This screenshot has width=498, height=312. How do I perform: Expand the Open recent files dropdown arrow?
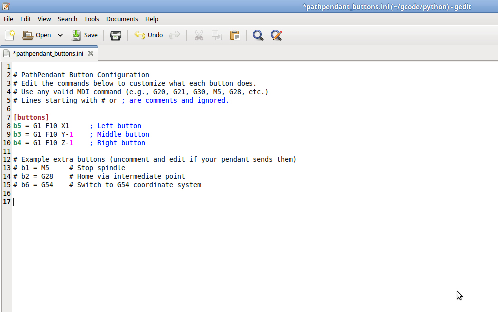60,35
